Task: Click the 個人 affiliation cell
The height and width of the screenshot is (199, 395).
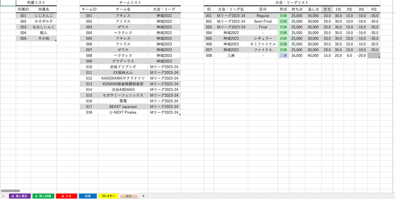Action: pos(44,33)
